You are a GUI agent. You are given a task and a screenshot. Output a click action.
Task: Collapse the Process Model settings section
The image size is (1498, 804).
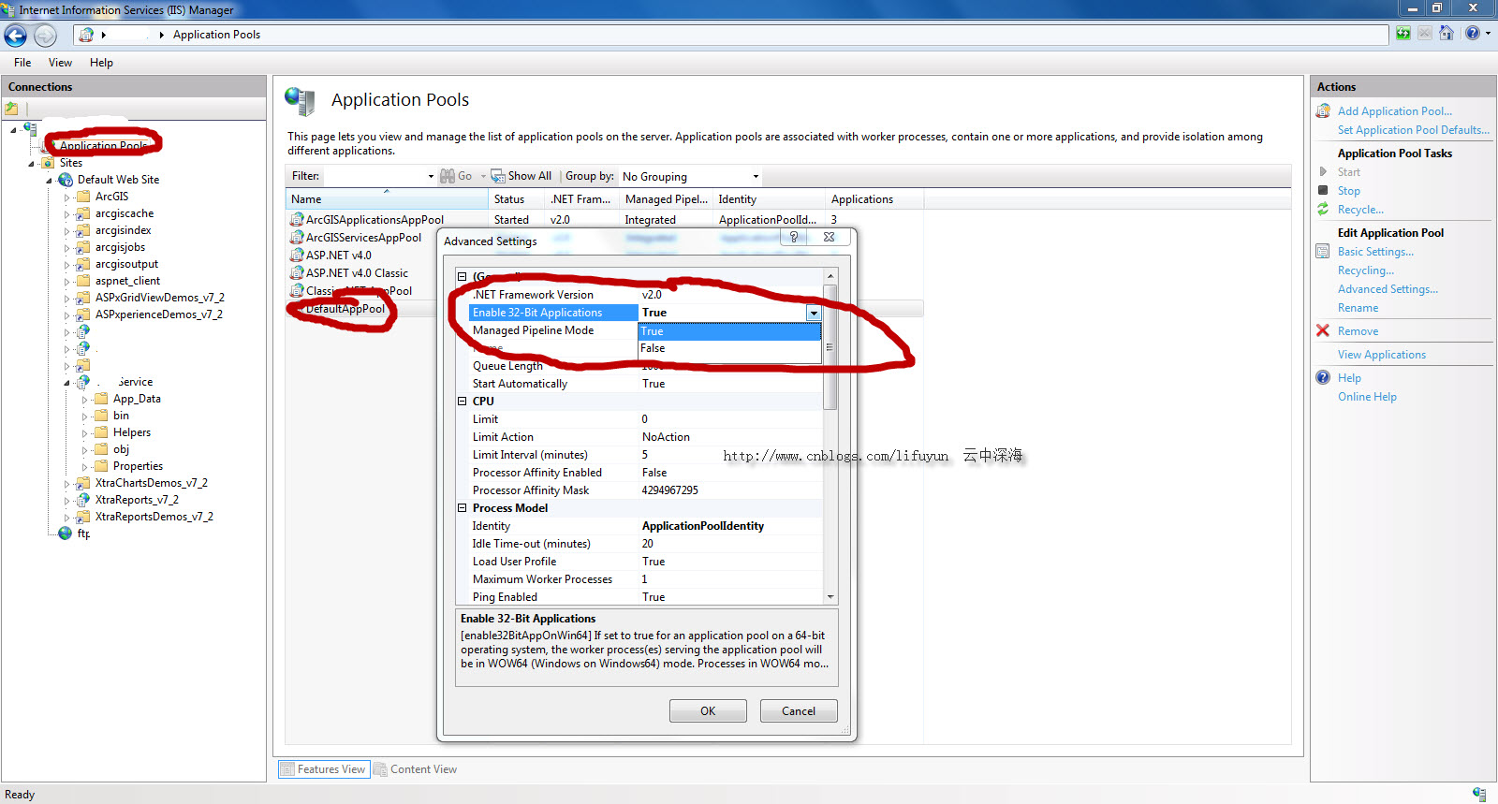point(462,508)
